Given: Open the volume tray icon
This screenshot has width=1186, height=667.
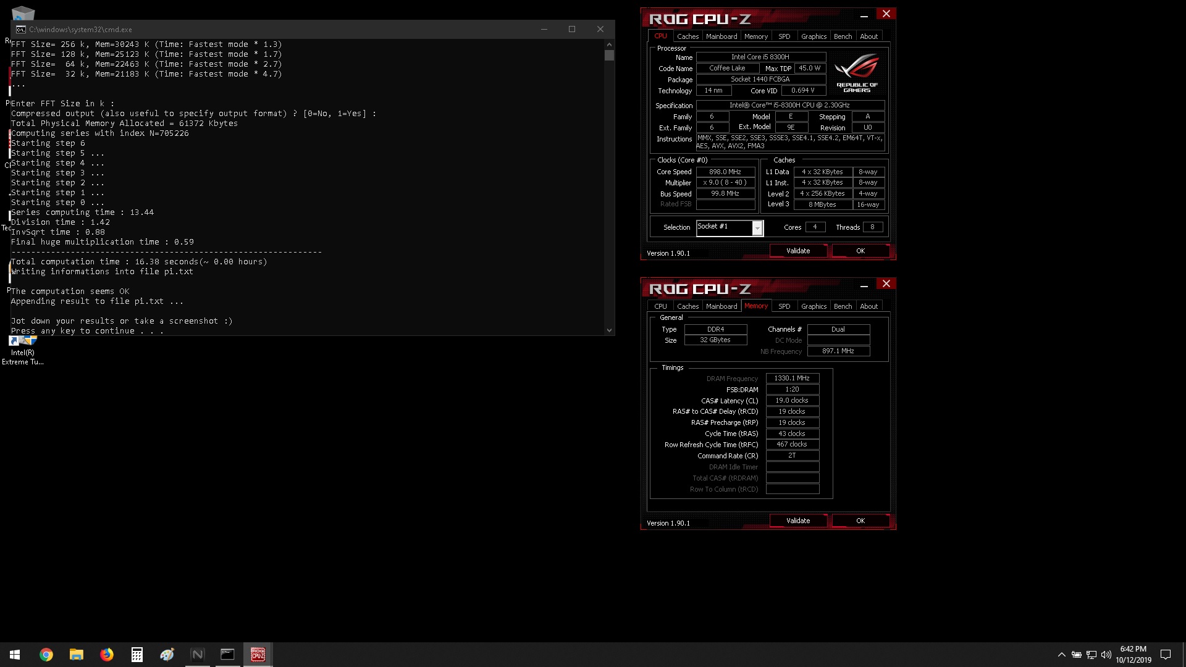Looking at the screenshot, I should (x=1106, y=655).
